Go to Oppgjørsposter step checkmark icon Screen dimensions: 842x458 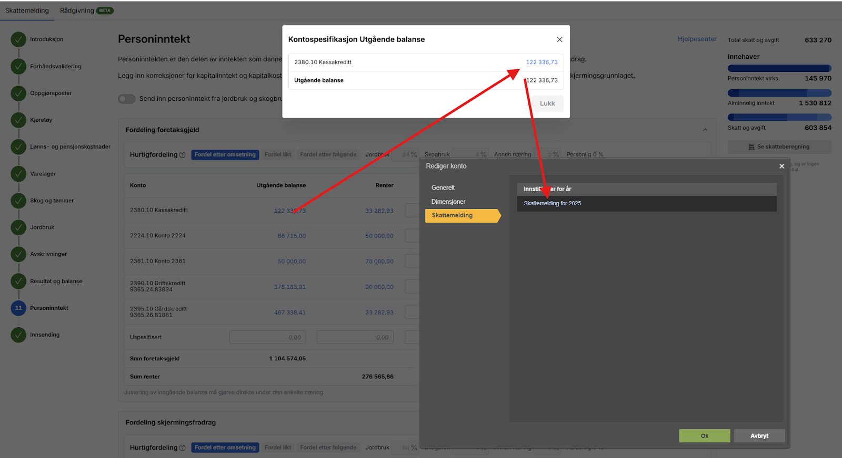pos(18,93)
